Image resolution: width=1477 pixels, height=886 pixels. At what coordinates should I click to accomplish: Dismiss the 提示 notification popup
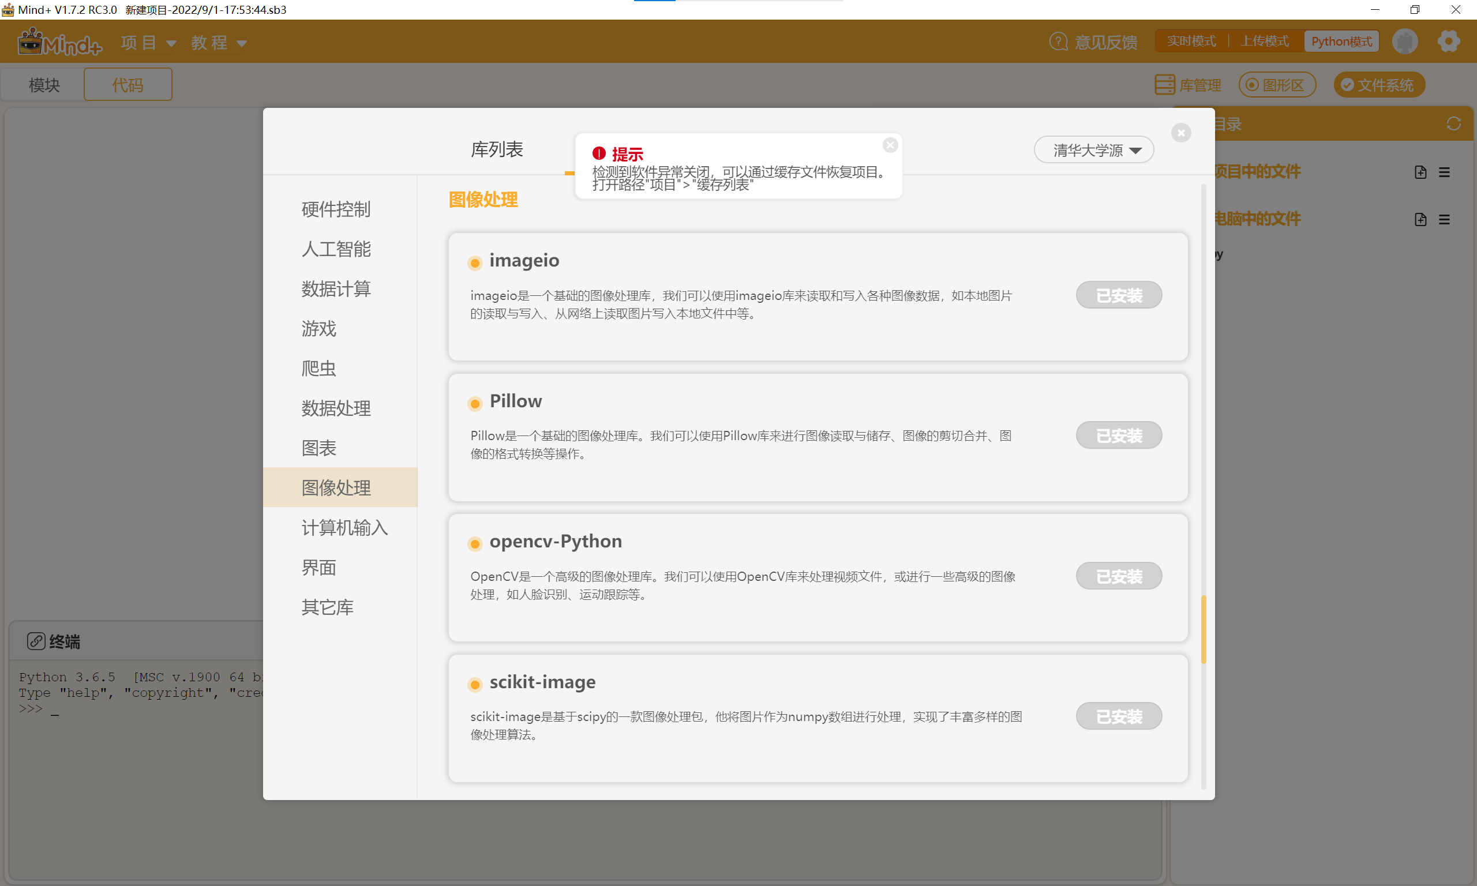coord(890,145)
